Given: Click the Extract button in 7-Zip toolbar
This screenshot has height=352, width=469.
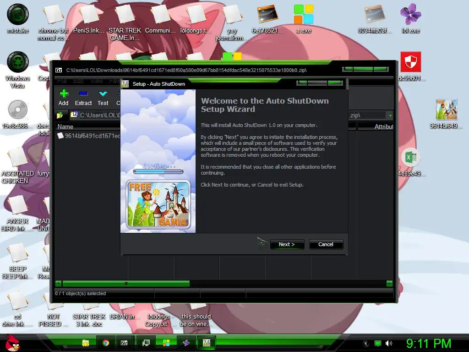Looking at the screenshot, I should click(83, 98).
